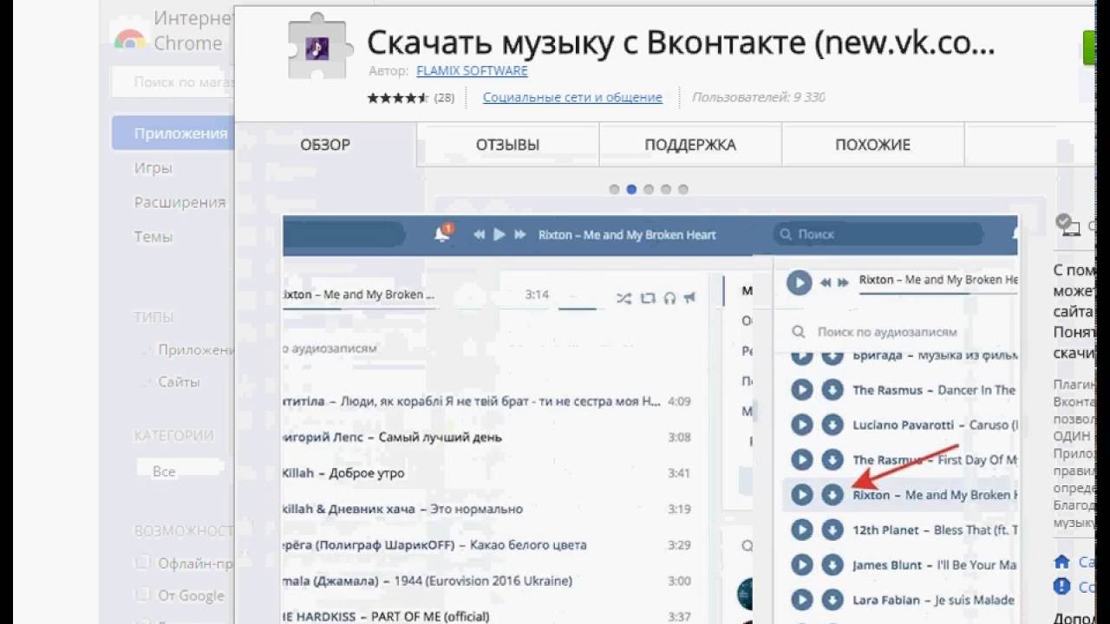
Task: Click the store search field Поиск по магазину
Action: point(173,82)
